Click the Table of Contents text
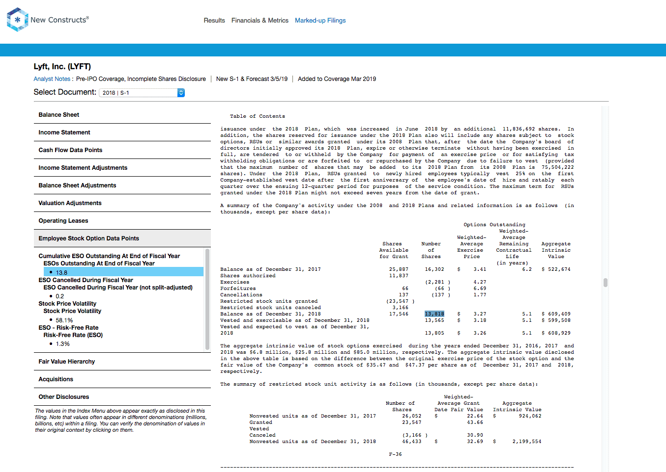666x472 pixels. coord(257,116)
